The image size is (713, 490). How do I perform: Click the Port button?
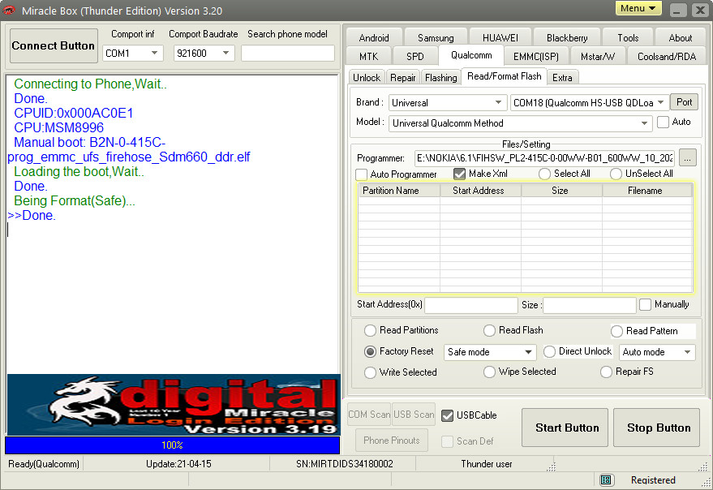(x=684, y=102)
